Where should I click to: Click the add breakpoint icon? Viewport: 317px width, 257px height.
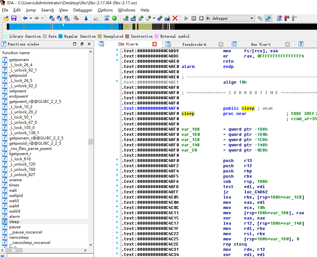[287, 18]
